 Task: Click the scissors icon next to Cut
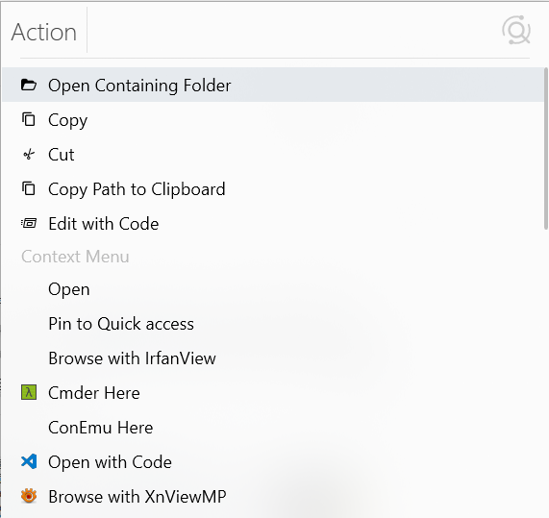click(29, 154)
